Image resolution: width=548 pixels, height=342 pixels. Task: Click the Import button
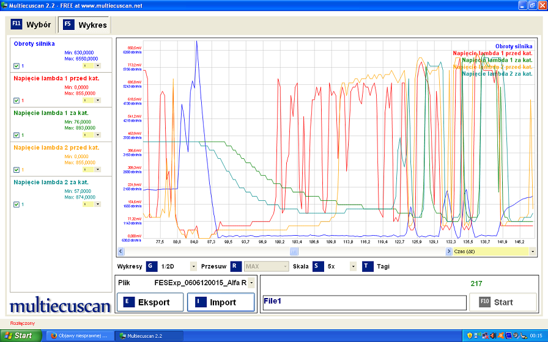221,302
